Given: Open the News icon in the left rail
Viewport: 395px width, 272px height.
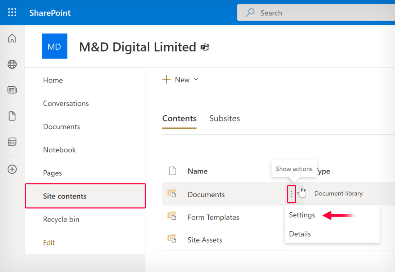Looking at the screenshot, I should coord(12,90).
